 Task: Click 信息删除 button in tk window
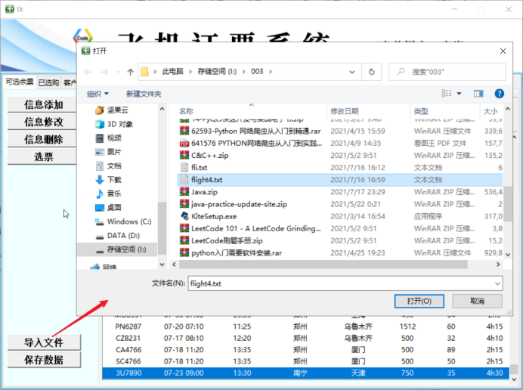43,140
